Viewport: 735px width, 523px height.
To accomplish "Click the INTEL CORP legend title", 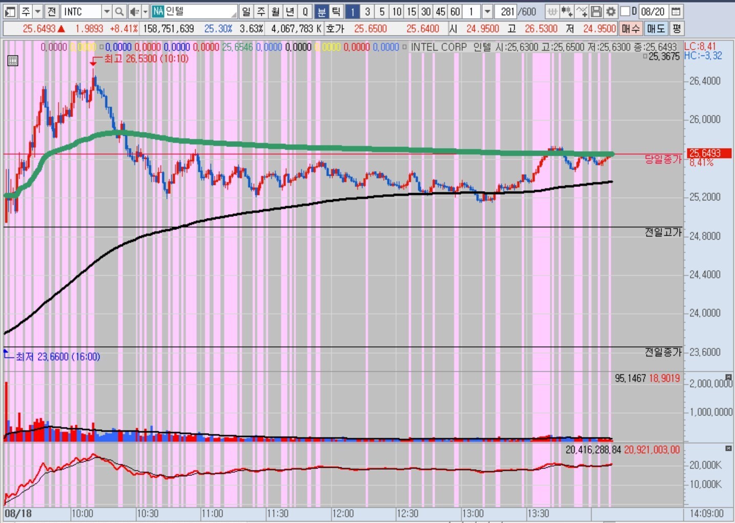I will (x=439, y=47).
